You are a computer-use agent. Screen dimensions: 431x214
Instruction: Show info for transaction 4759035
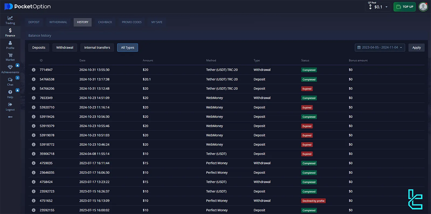click(34, 163)
